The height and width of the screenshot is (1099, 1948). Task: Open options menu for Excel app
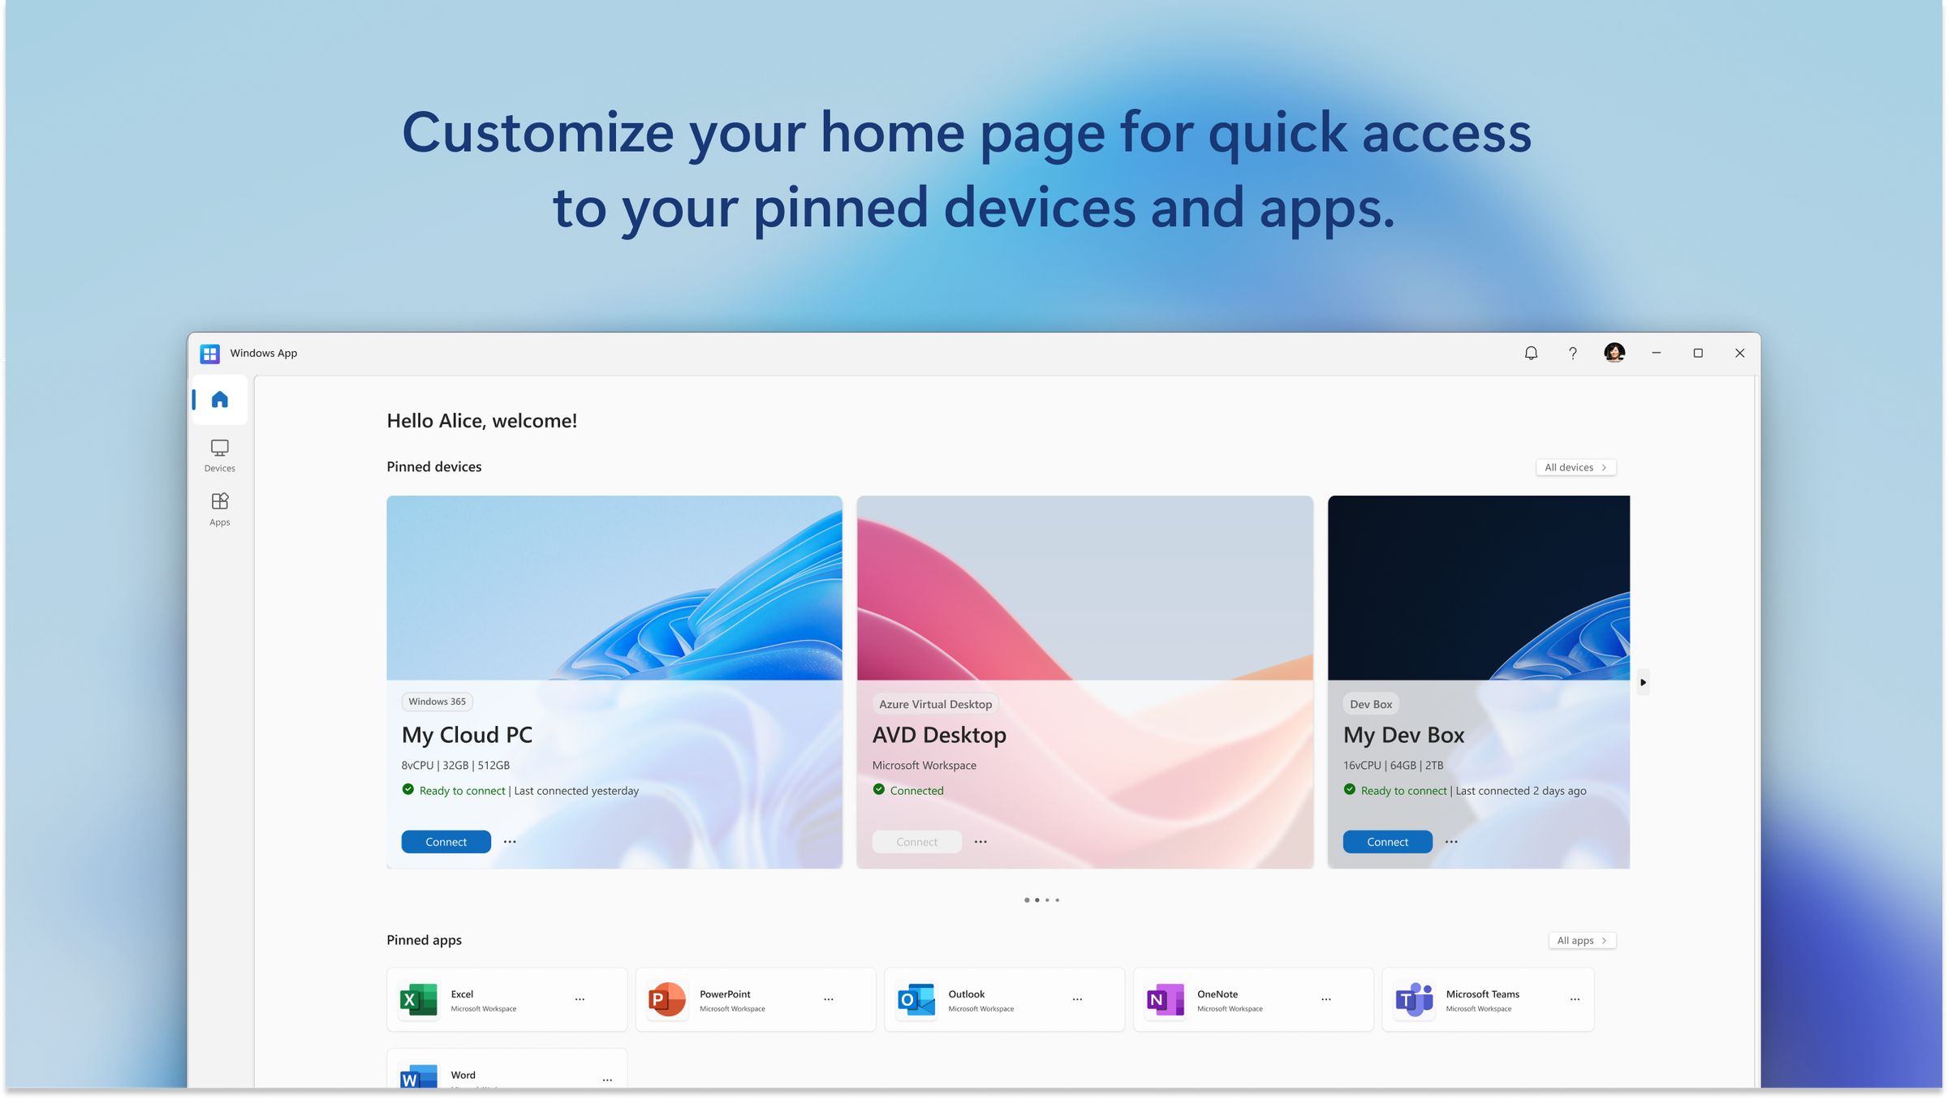point(580,998)
